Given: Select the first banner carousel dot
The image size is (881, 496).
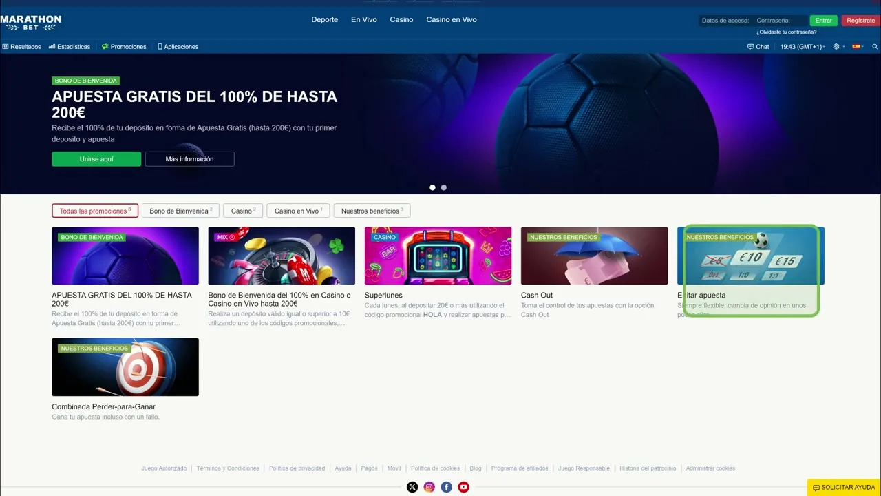Looking at the screenshot, I should (432, 187).
